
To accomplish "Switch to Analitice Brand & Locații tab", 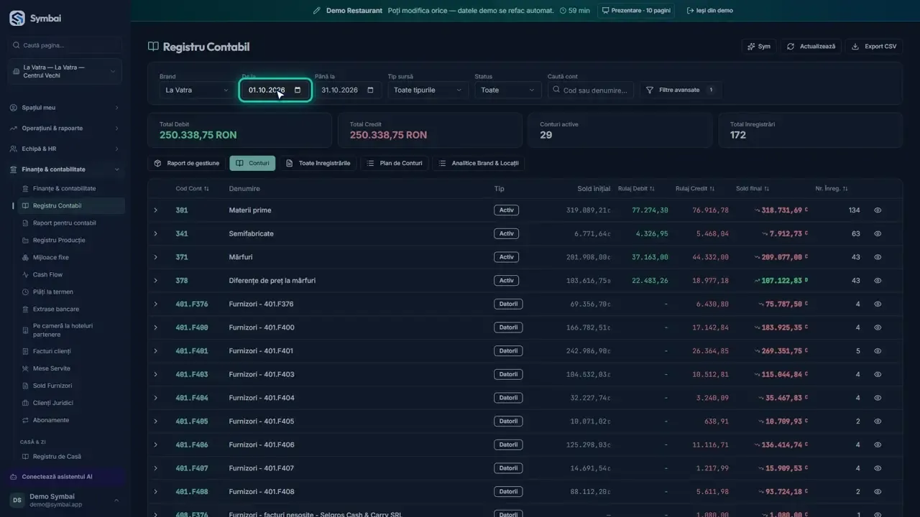I will 479,163.
